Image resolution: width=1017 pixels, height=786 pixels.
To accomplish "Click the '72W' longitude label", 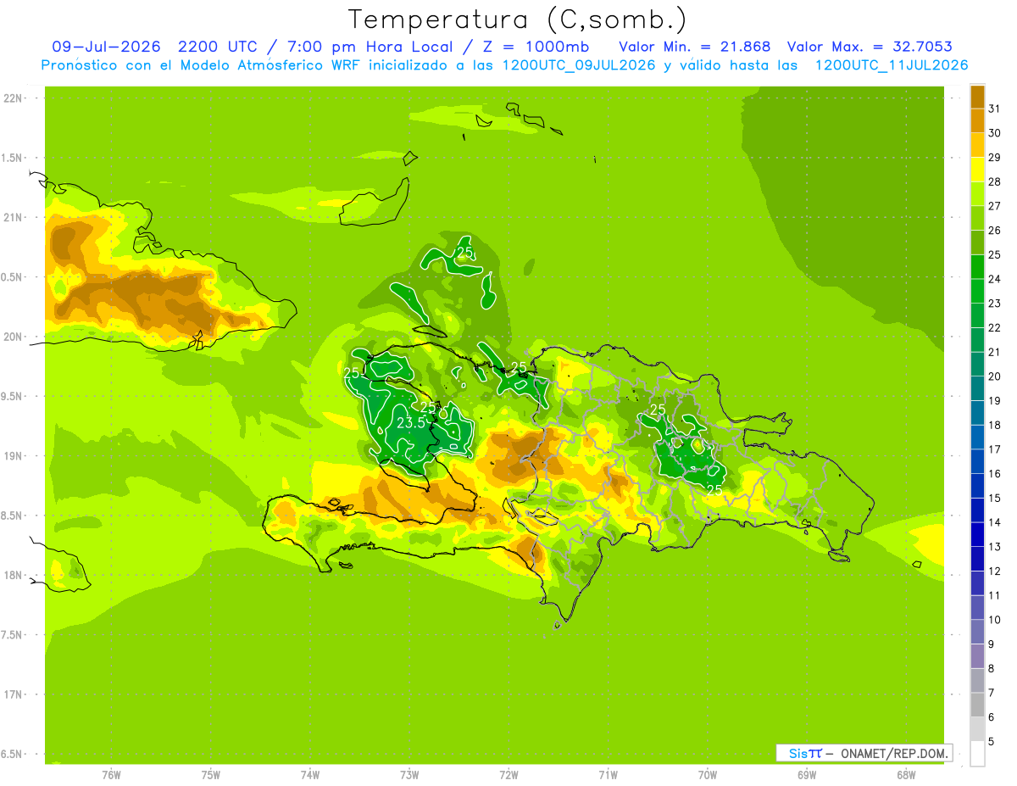I will pos(509,775).
